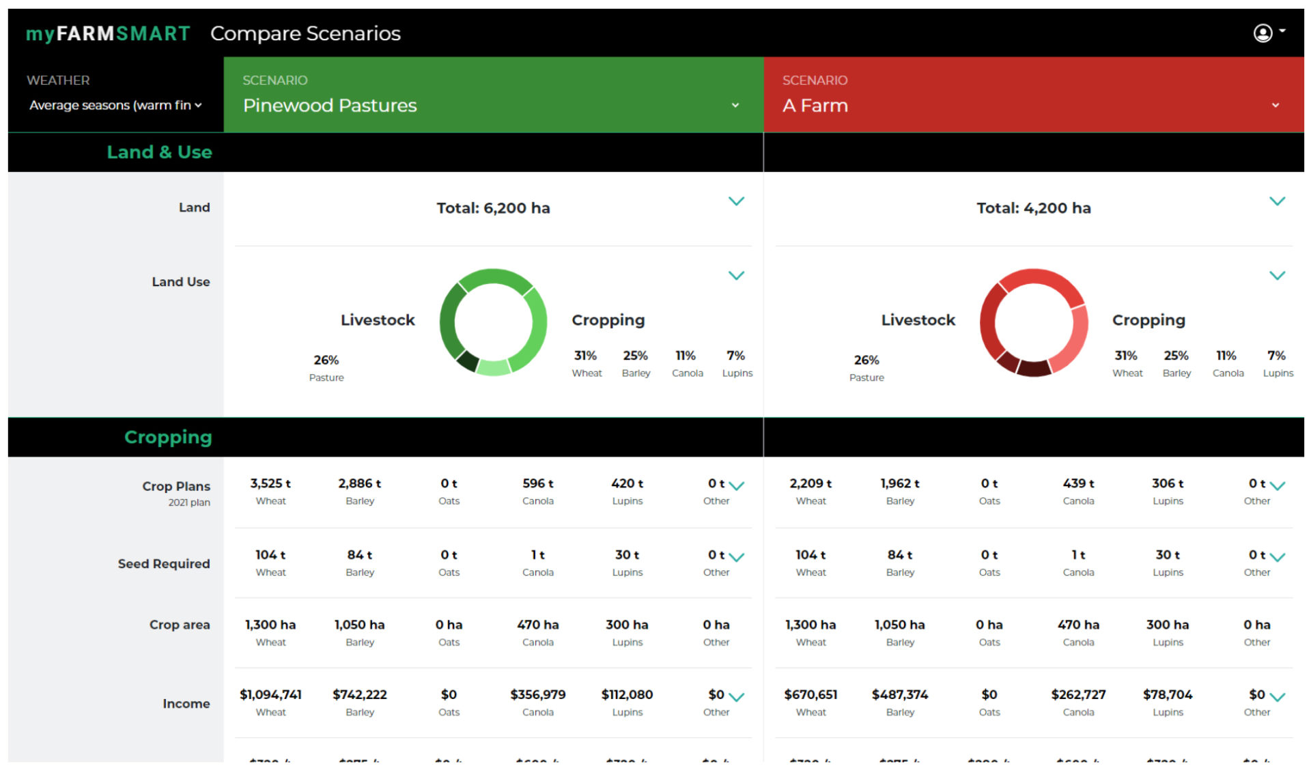Screen dimensions: 1311x781
Task: Click the Pinewood Pastures donut chart
Action: tap(493, 322)
